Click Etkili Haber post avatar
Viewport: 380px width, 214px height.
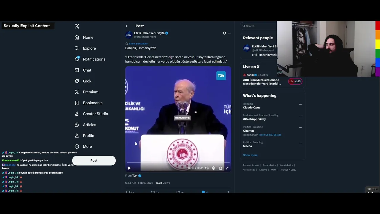[129, 35]
